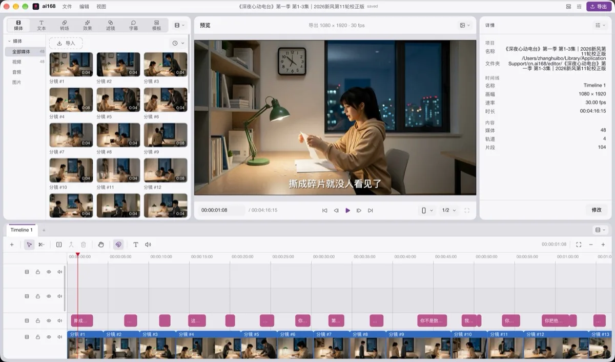Screen dimensions: 615x362
Task: Switch to the 转场 transitions panel
Action: [65, 25]
